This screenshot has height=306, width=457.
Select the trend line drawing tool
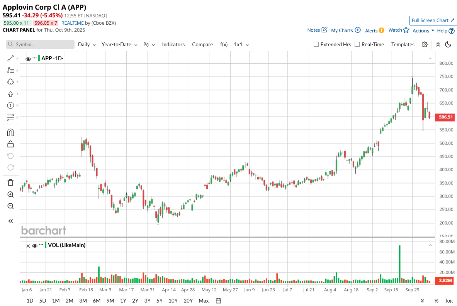coord(10,59)
